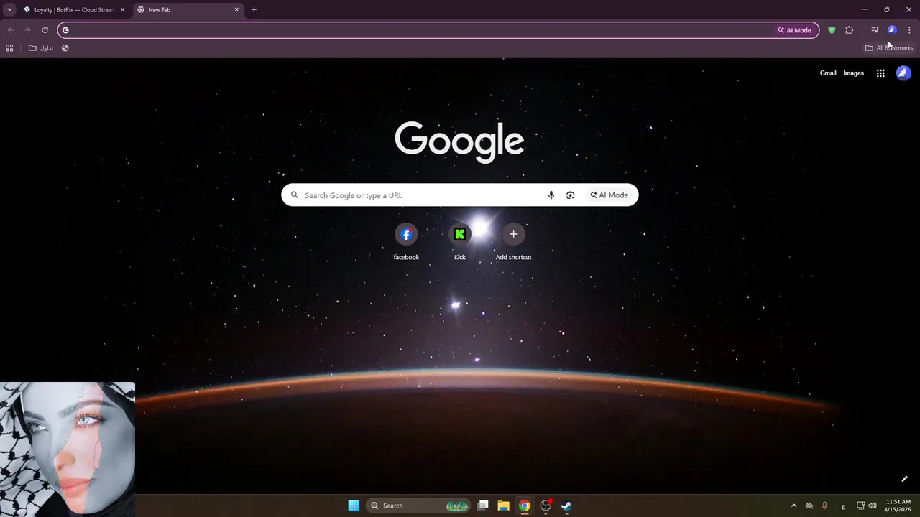Image resolution: width=920 pixels, height=517 pixels.
Task: Start voice search with microphone icon
Action: (551, 195)
